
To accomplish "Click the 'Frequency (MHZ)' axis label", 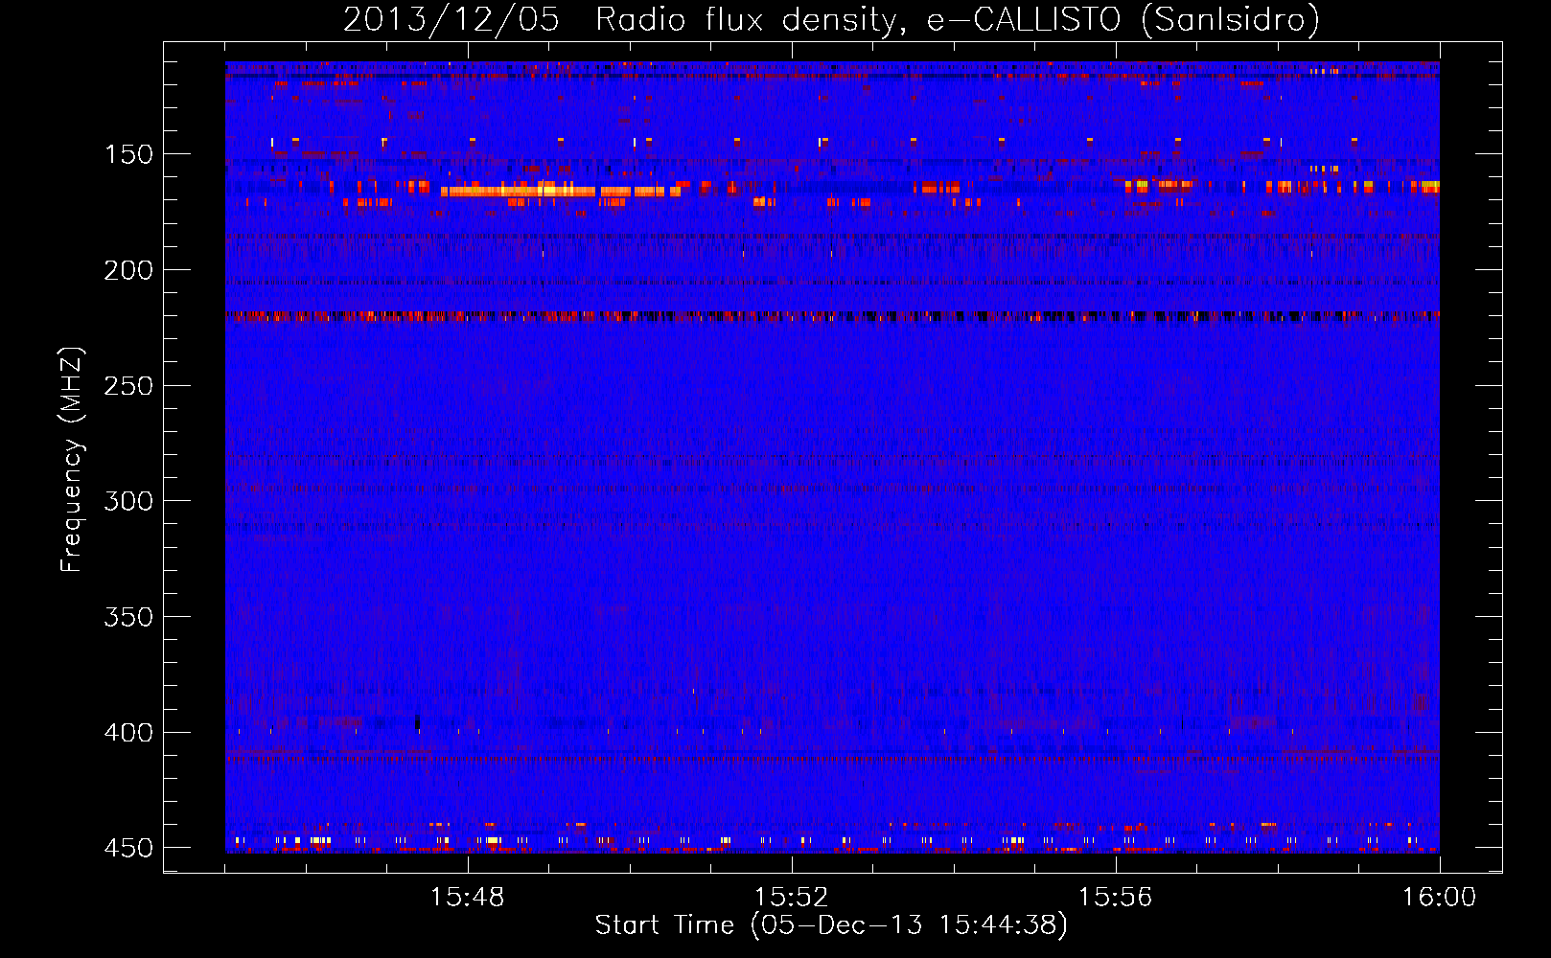I will [71, 459].
